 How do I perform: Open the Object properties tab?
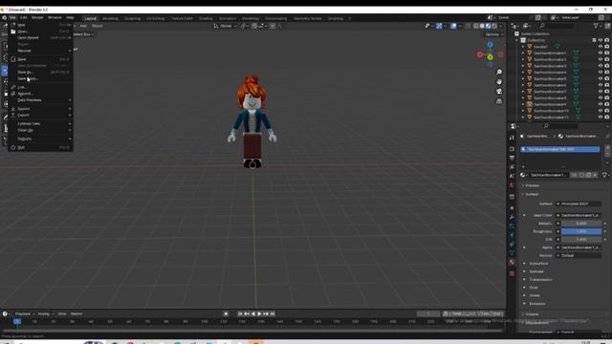[x=513, y=208]
